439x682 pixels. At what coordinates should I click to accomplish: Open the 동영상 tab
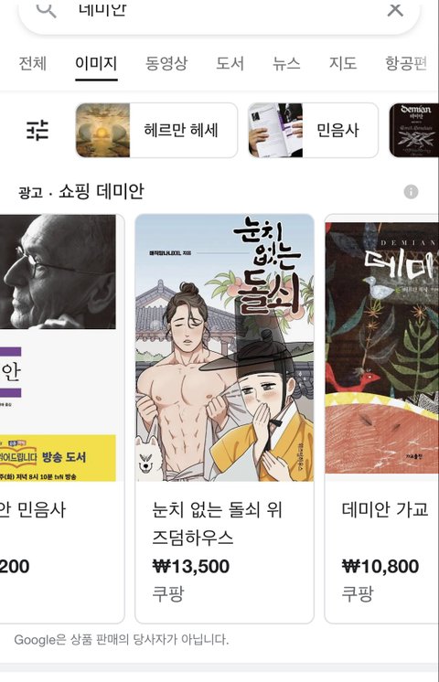coord(166,63)
